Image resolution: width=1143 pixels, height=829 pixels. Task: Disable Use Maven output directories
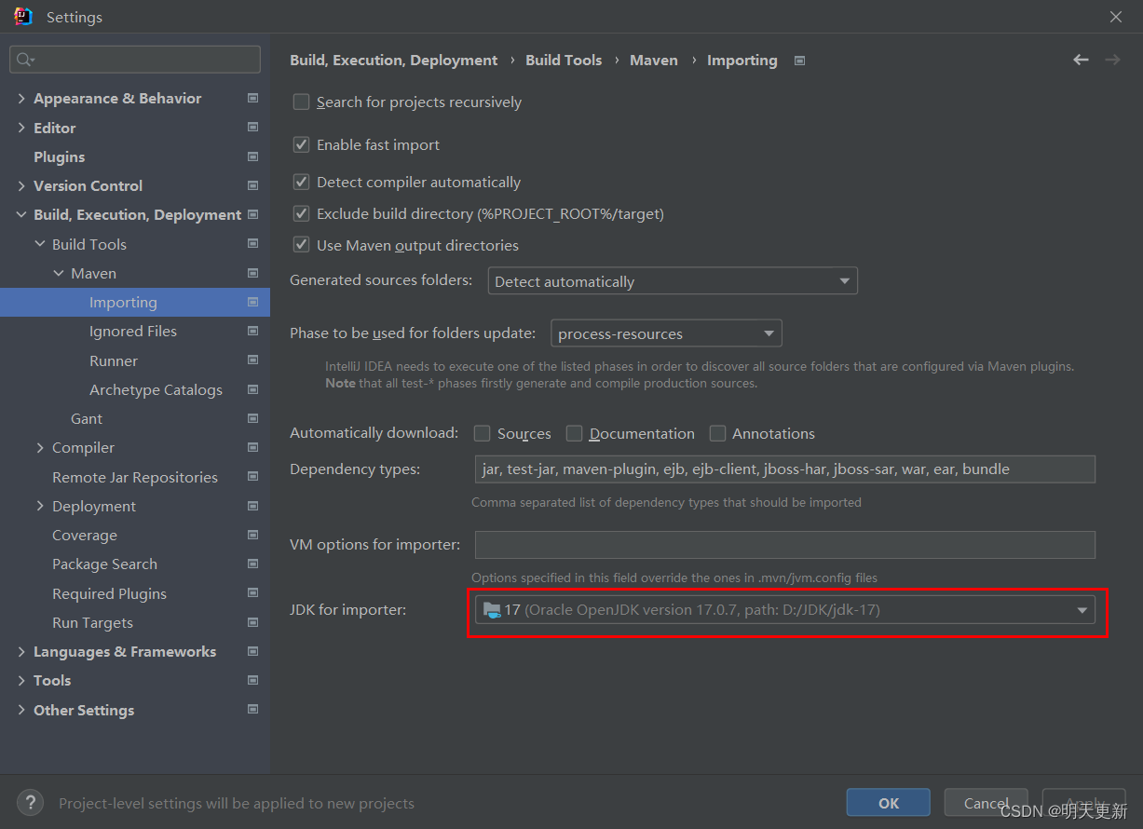[301, 245]
